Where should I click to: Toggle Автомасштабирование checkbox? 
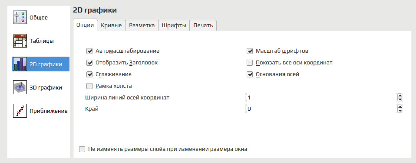[89, 51]
